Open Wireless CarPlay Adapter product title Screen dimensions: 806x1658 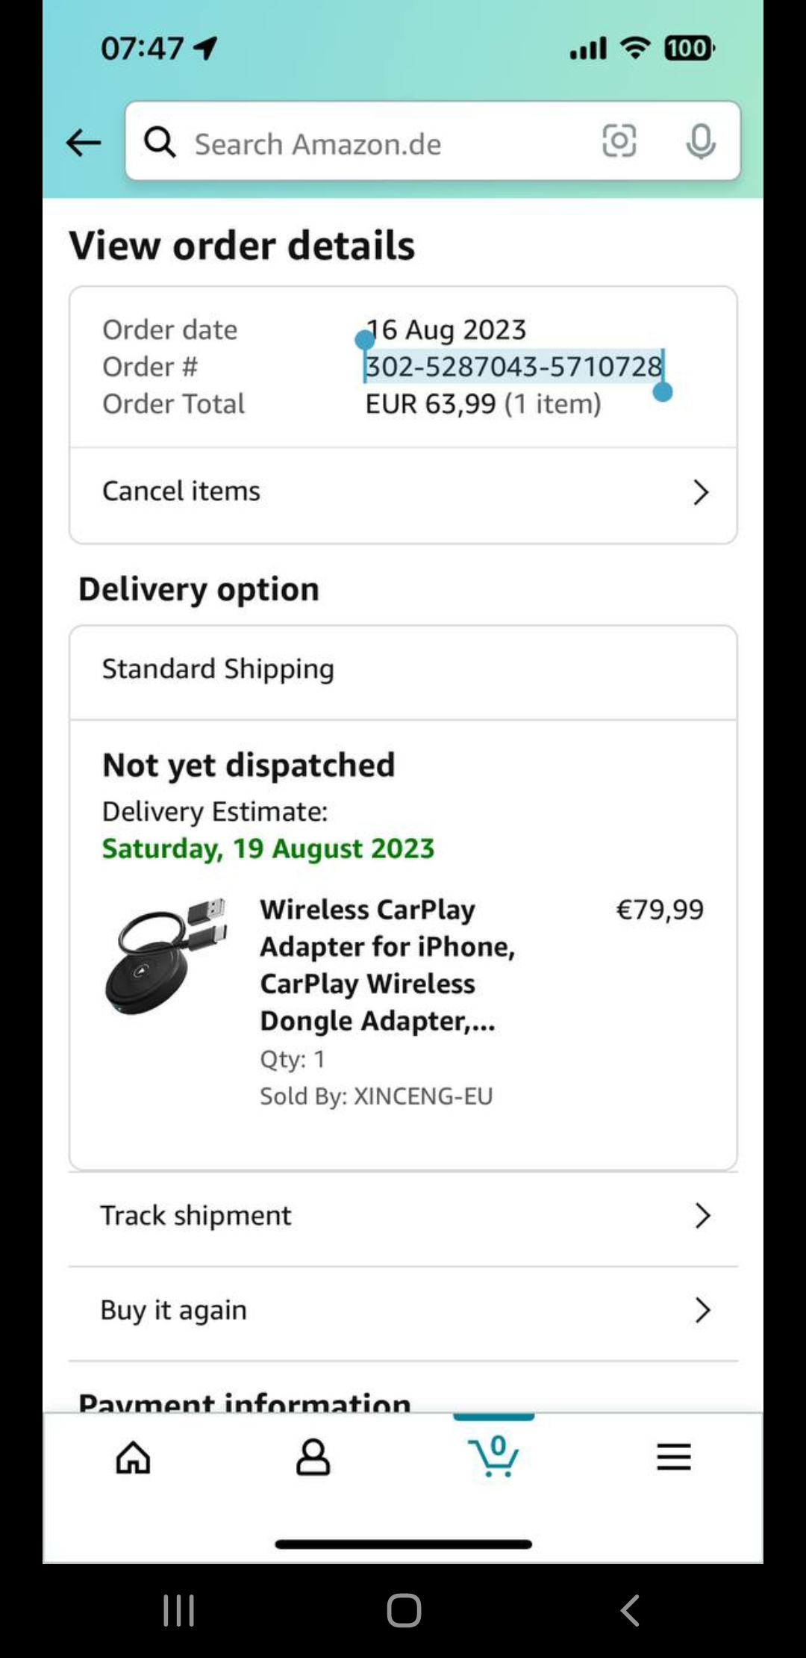(387, 964)
